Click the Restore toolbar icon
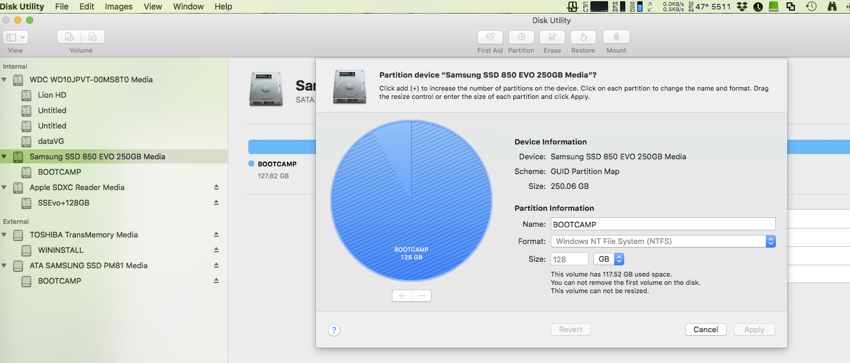The image size is (850, 363). [x=583, y=37]
